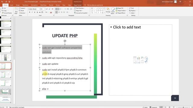Insert a New Slide
The height and width of the screenshot is (108, 193).
16,11
